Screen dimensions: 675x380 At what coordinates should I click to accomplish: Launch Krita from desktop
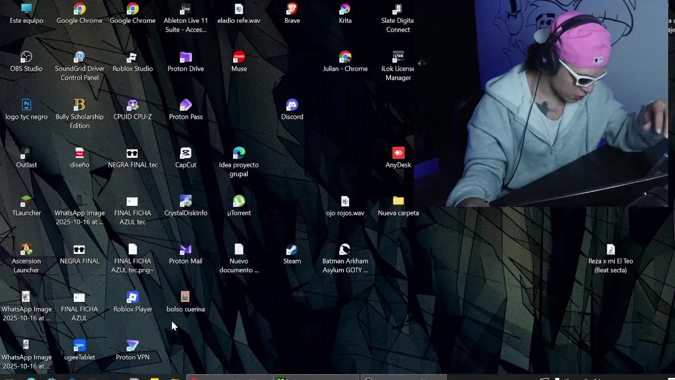point(345,14)
